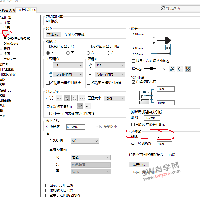Edit snap angle 15度 field
The height and width of the screenshot is (197, 200).
[176, 155]
